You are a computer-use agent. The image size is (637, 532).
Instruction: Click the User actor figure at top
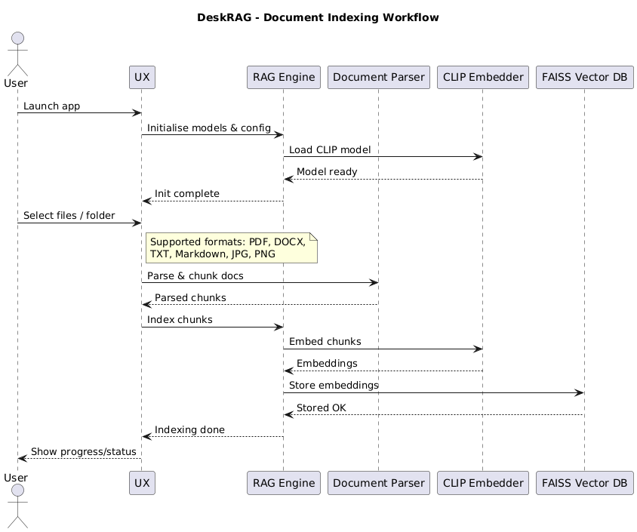click(x=17, y=54)
